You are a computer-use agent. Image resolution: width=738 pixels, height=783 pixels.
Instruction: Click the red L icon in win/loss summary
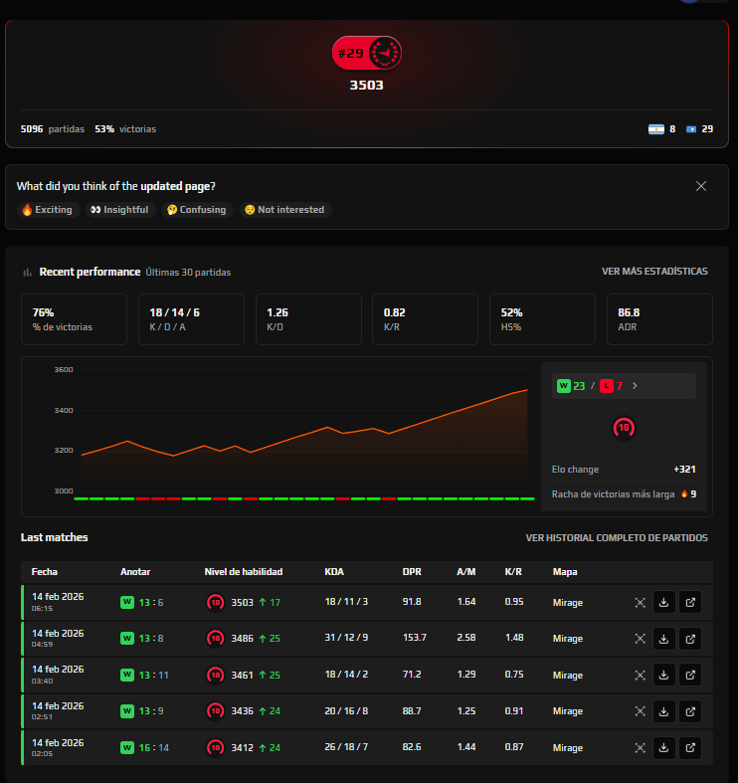click(x=606, y=386)
